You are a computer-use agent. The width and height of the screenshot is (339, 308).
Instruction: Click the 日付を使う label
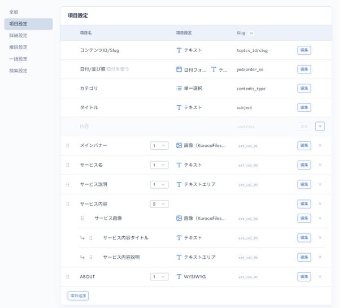[118, 69]
